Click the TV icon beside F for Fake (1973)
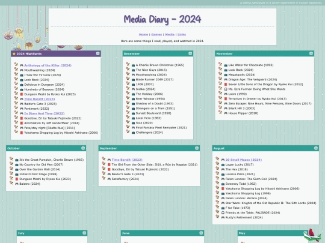 (223, 208)
